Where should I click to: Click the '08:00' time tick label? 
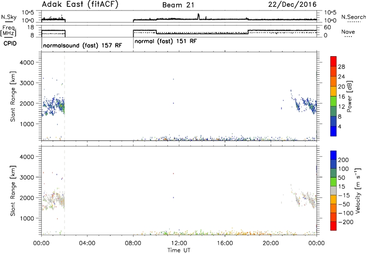point(133,243)
